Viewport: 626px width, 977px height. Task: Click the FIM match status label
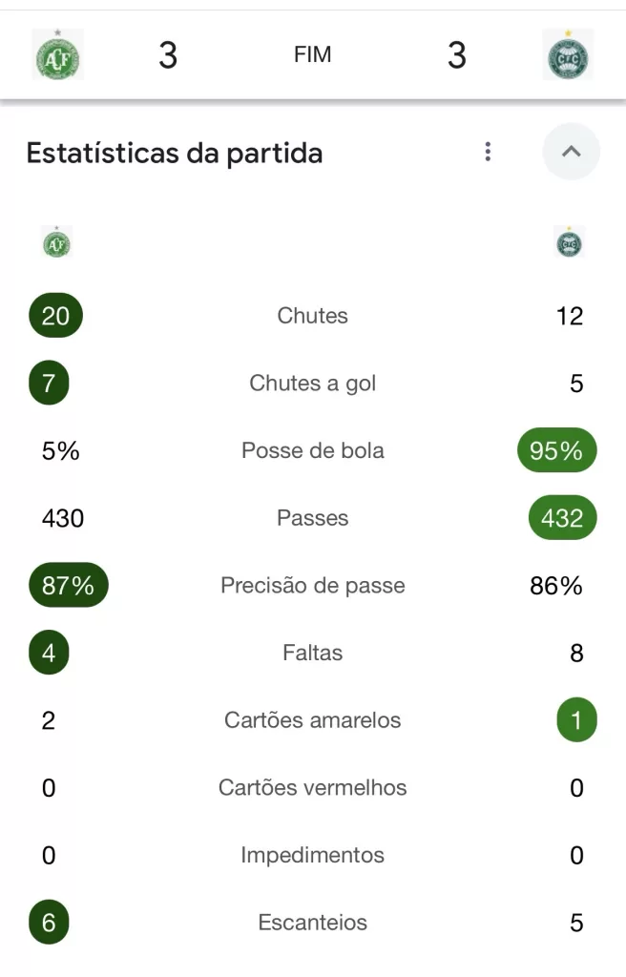[x=313, y=55]
